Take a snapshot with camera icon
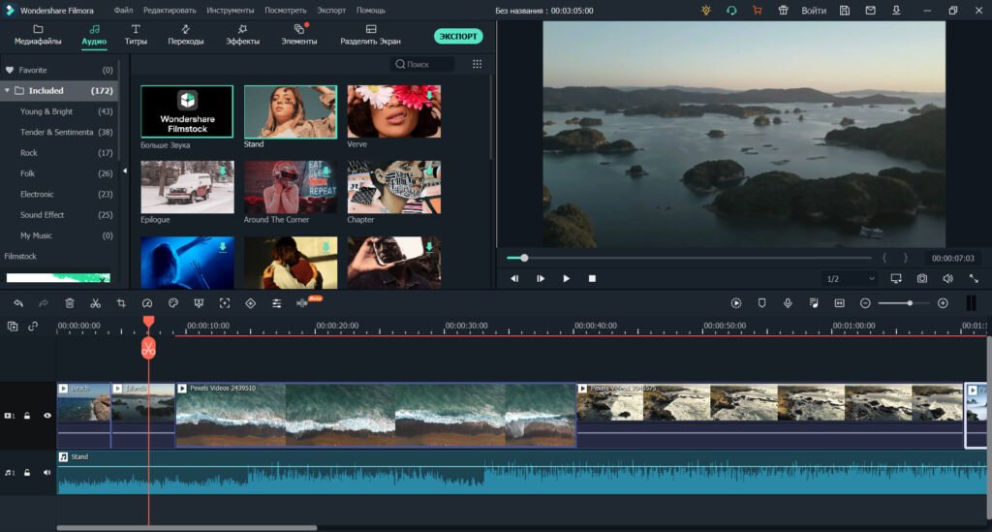This screenshot has width=992, height=532. tap(922, 278)
